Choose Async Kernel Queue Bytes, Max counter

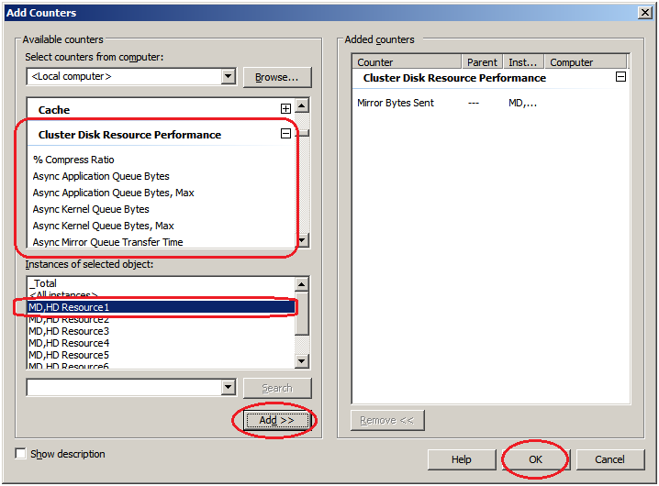point(103,226)
